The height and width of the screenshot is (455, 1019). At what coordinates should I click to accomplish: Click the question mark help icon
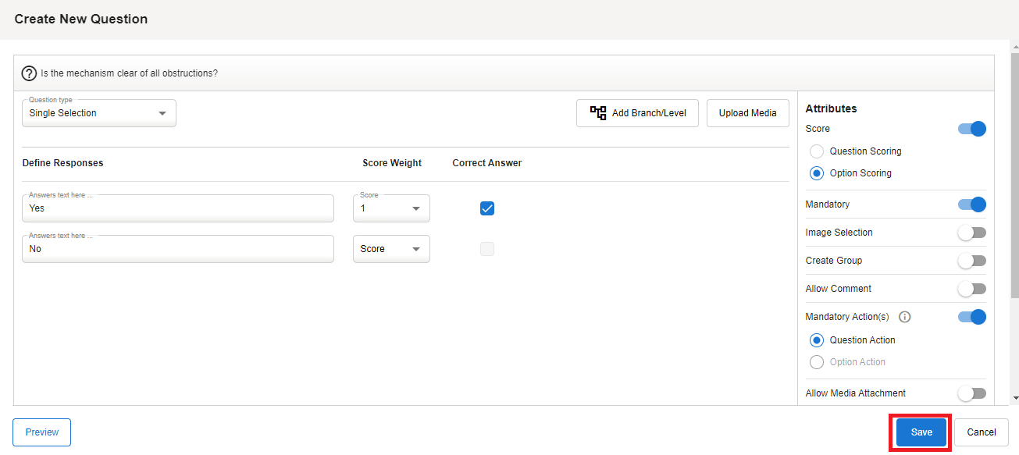click(29, 73)
